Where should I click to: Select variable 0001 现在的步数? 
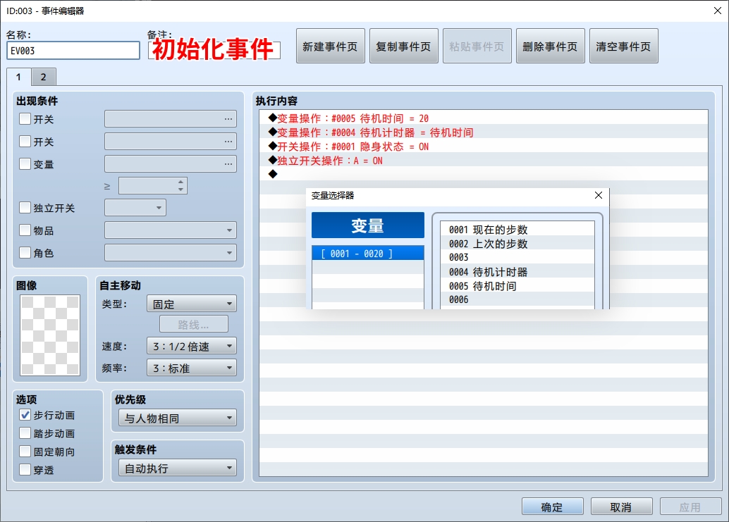point(517,230)
